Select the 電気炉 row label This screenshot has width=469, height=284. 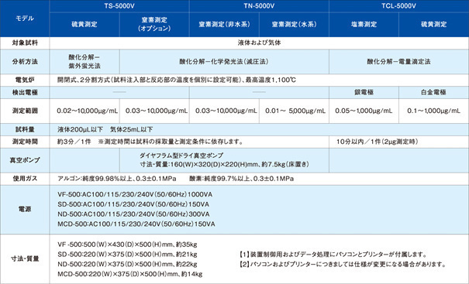point(25,80)
